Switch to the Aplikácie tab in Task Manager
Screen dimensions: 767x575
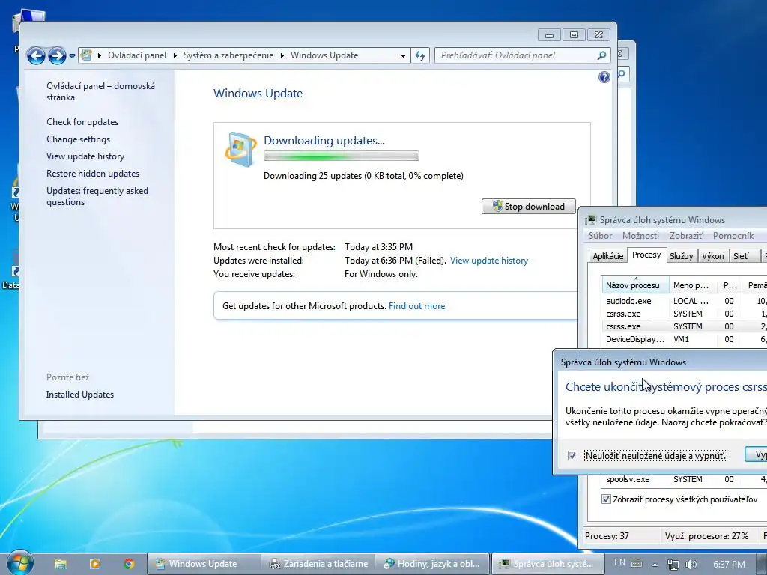[x=608, y=256]
